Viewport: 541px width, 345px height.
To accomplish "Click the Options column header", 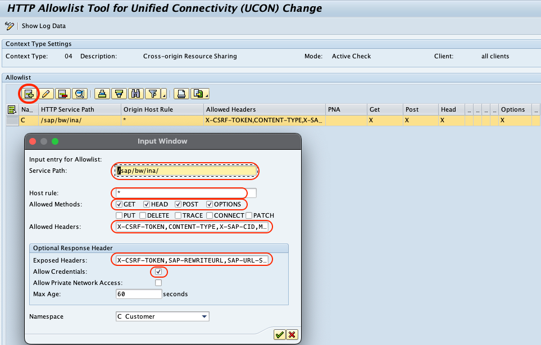I will (x=515, y=109).
